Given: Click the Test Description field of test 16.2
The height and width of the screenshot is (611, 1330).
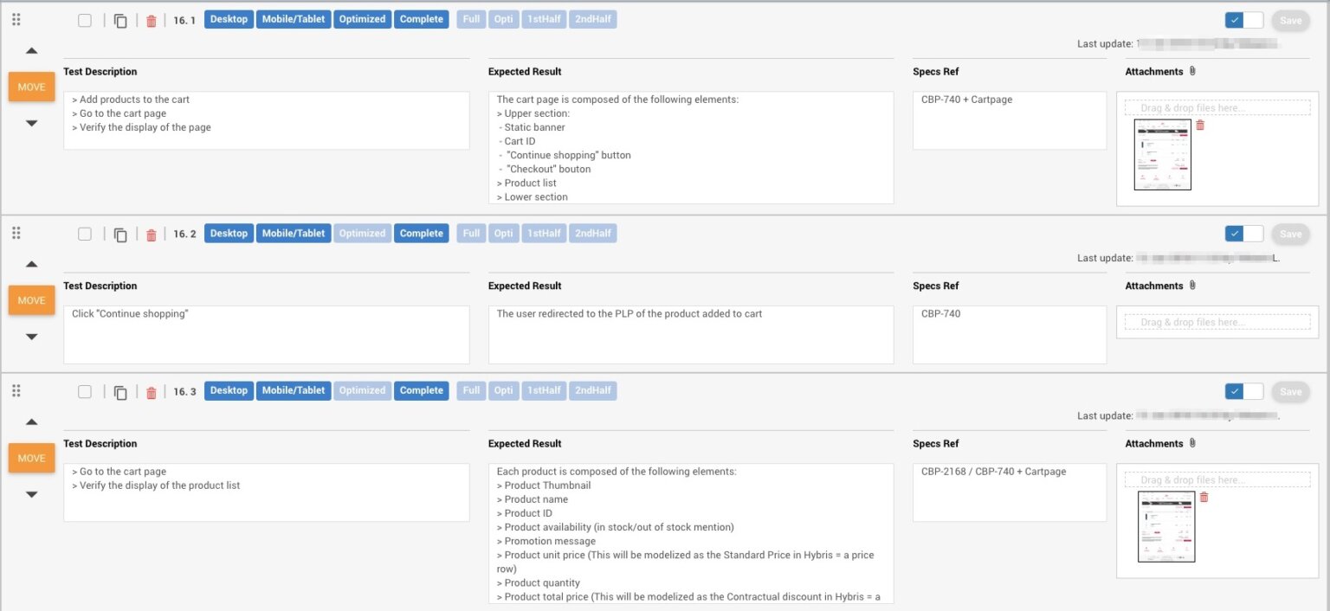Looking at the screenshot, I should [266, 333].
